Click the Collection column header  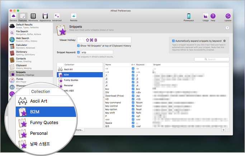coord(69,65)
